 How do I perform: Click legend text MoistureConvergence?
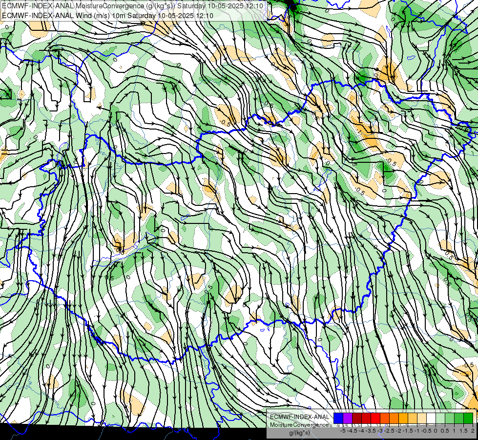click(x=299, y=425)
